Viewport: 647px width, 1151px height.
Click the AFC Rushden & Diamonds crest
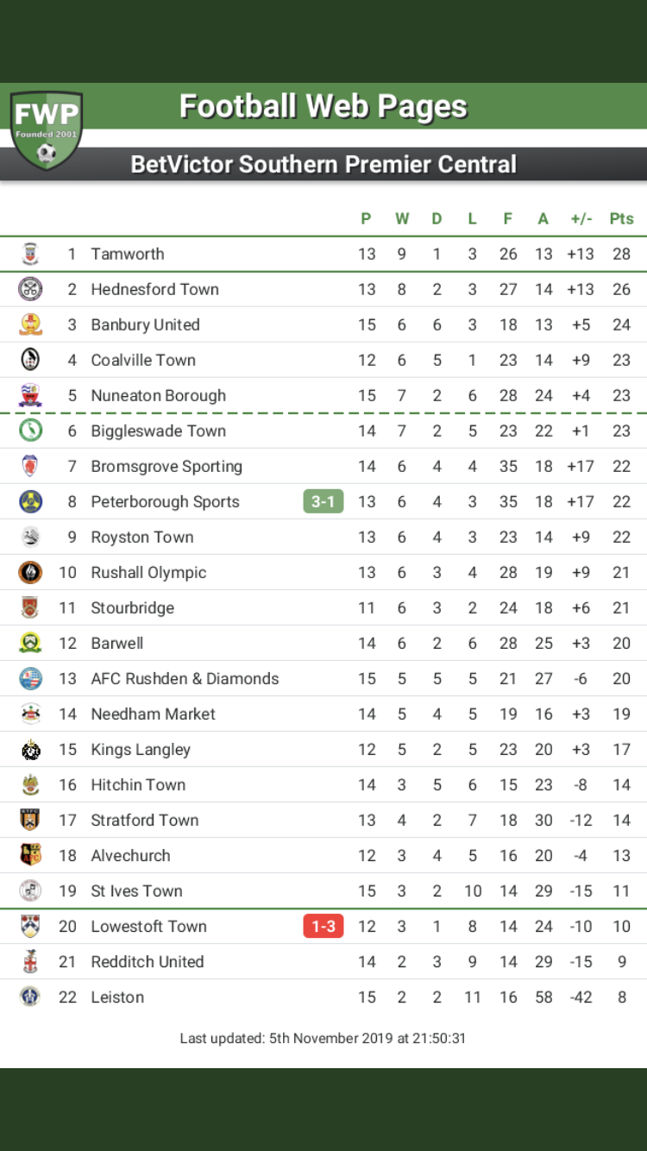coord(30,678)
